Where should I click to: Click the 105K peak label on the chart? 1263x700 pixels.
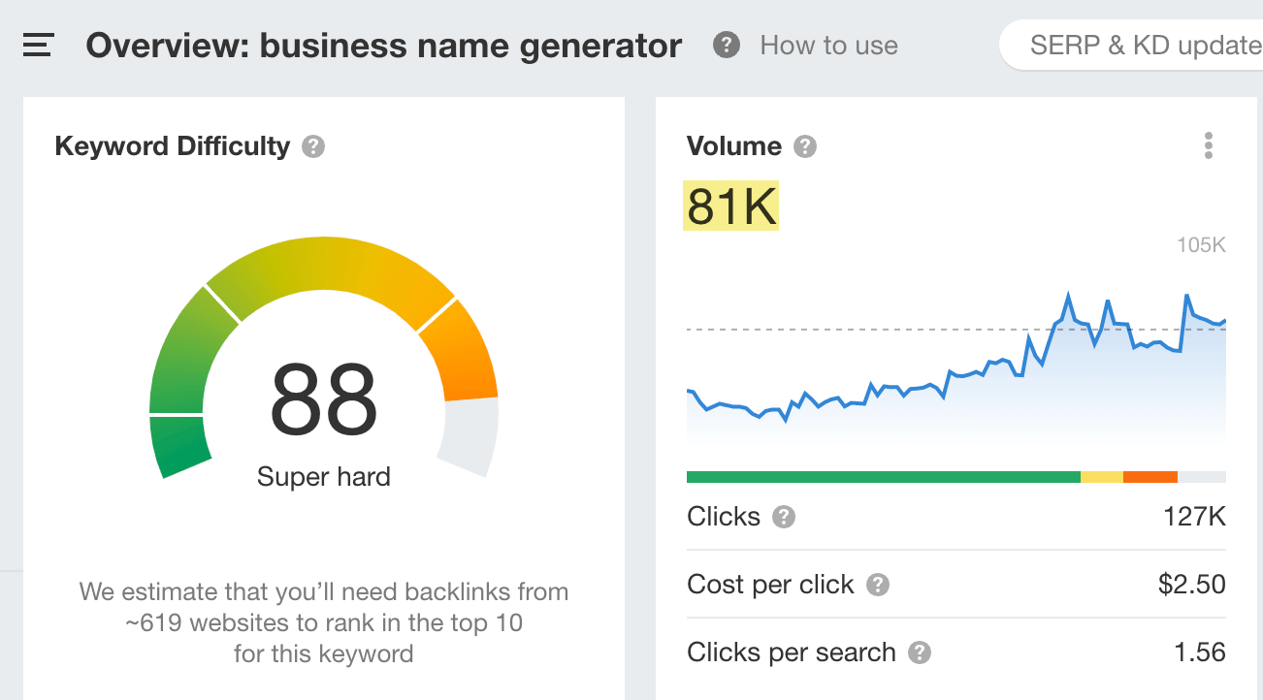coord(1200,244)
